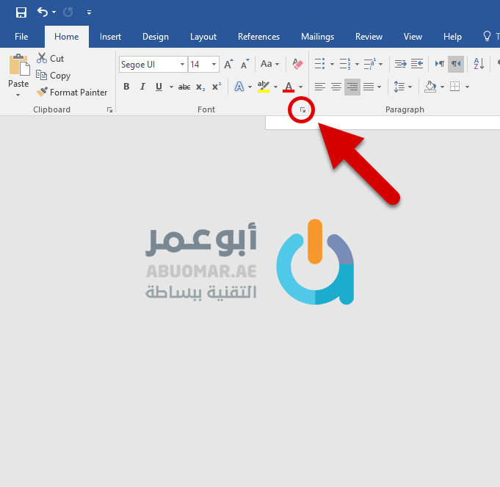
Task: Apply the red font color swatch
Action: (289, 87)
